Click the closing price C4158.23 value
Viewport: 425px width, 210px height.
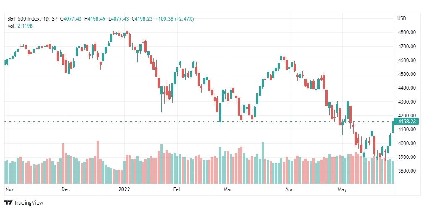(x=142, y=19)
